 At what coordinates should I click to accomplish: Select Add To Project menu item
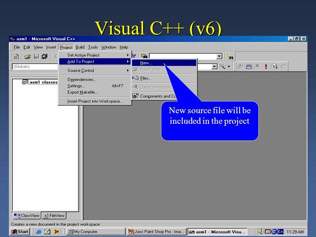[x=94, y=62]
